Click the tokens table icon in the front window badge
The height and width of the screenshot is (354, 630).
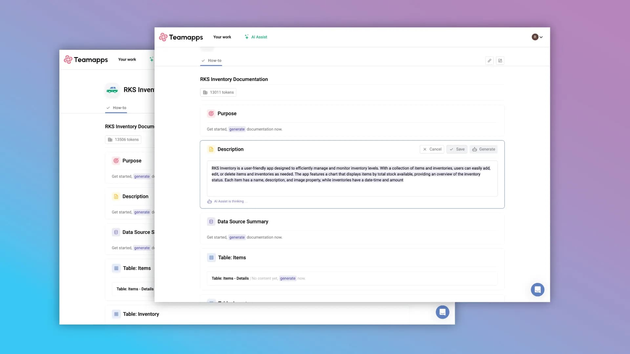click(205, 92)
